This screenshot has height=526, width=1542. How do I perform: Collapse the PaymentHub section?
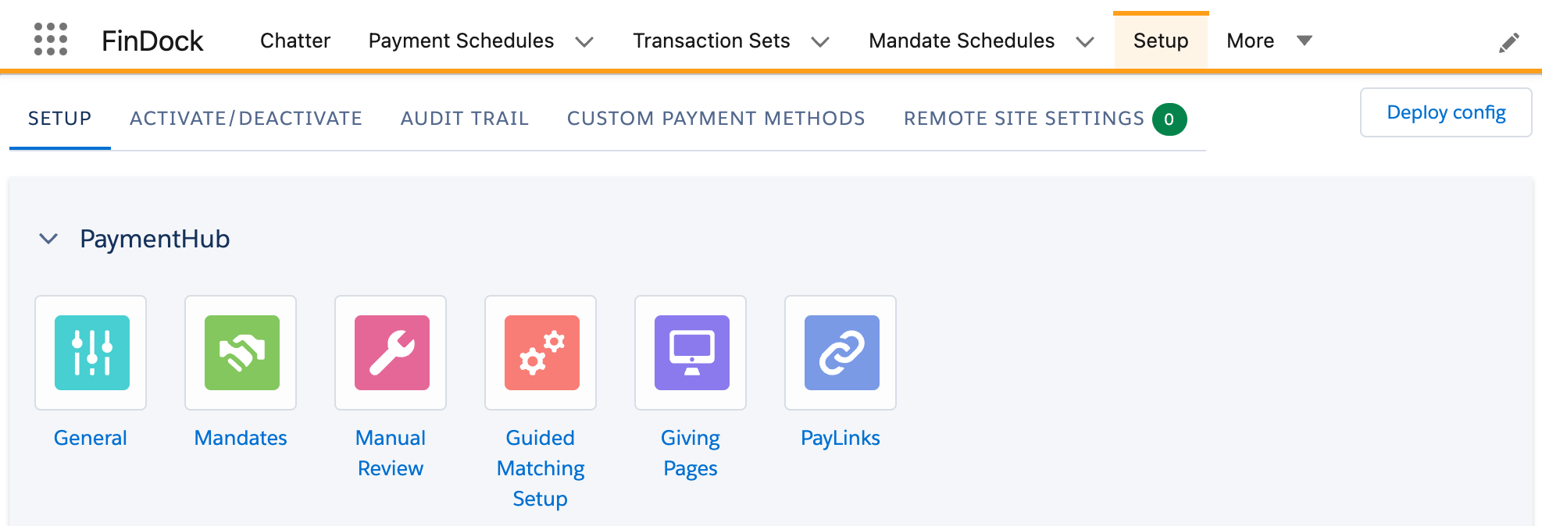[48, 239]
